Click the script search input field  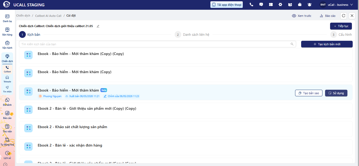pos(157,44)
